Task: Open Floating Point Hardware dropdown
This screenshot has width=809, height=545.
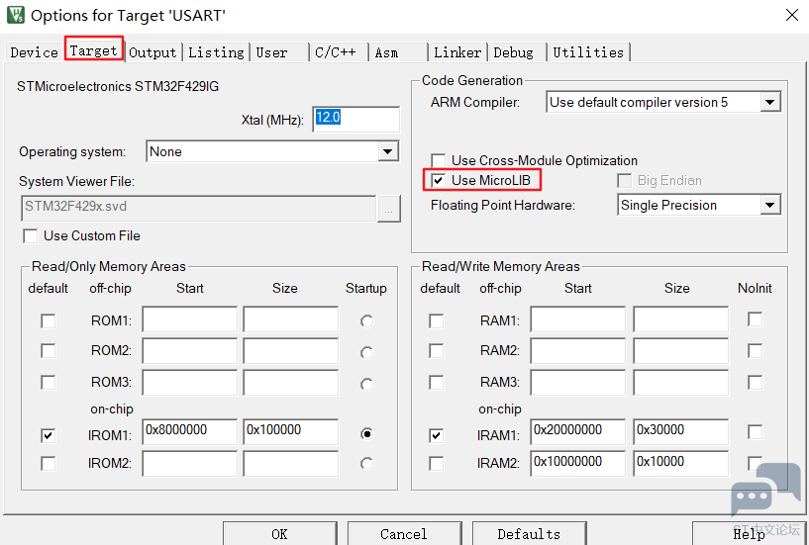Action: [x=769, y=205]
